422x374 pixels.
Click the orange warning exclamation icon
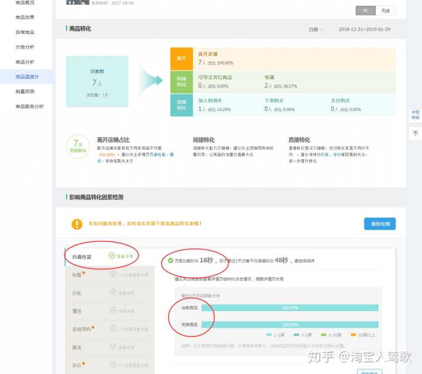77,224
